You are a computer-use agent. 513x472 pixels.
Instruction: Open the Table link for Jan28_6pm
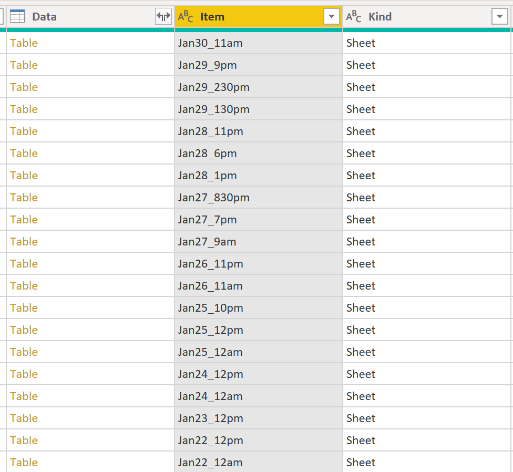pyautogui.click(x=24, y=153)
